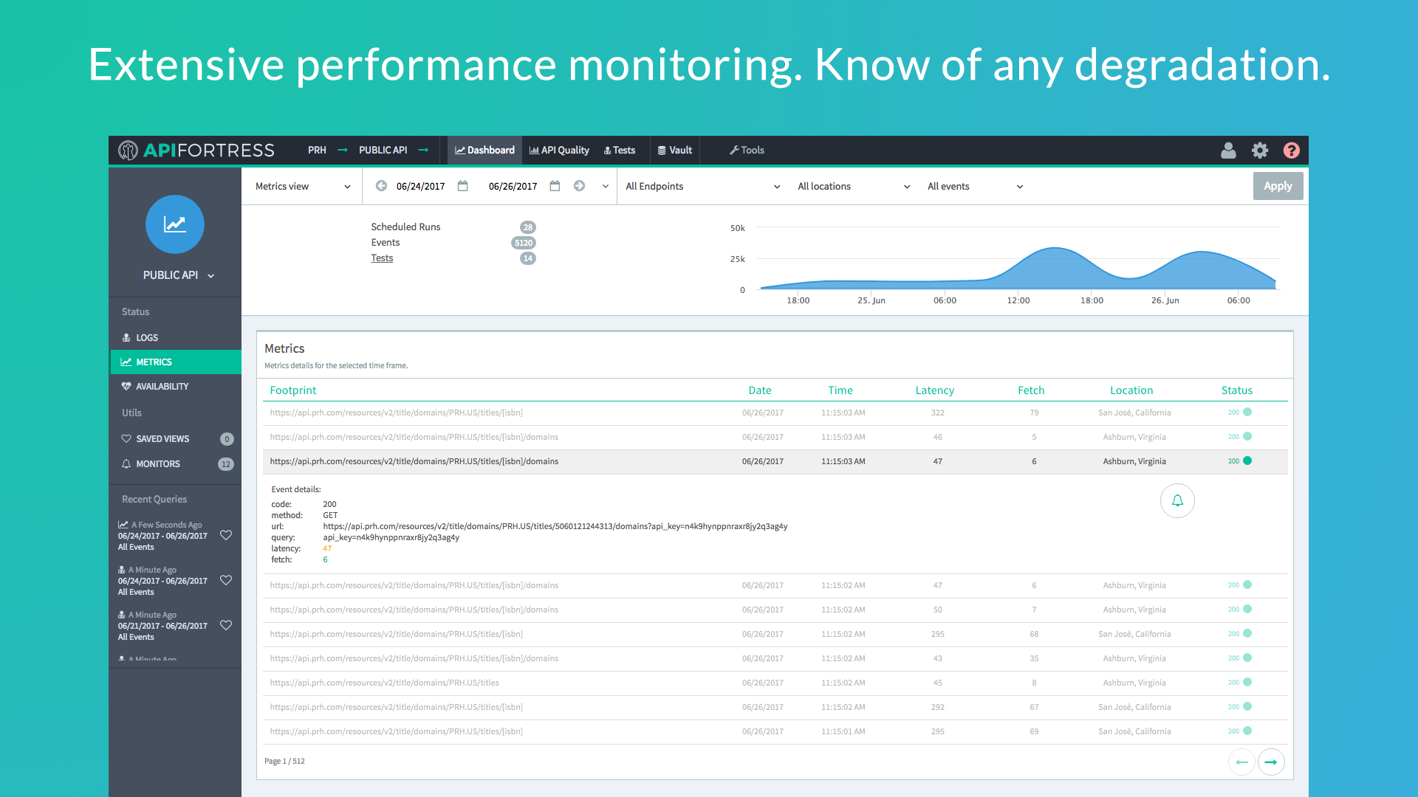Sort by the Footprint column header

click(292, 390)
